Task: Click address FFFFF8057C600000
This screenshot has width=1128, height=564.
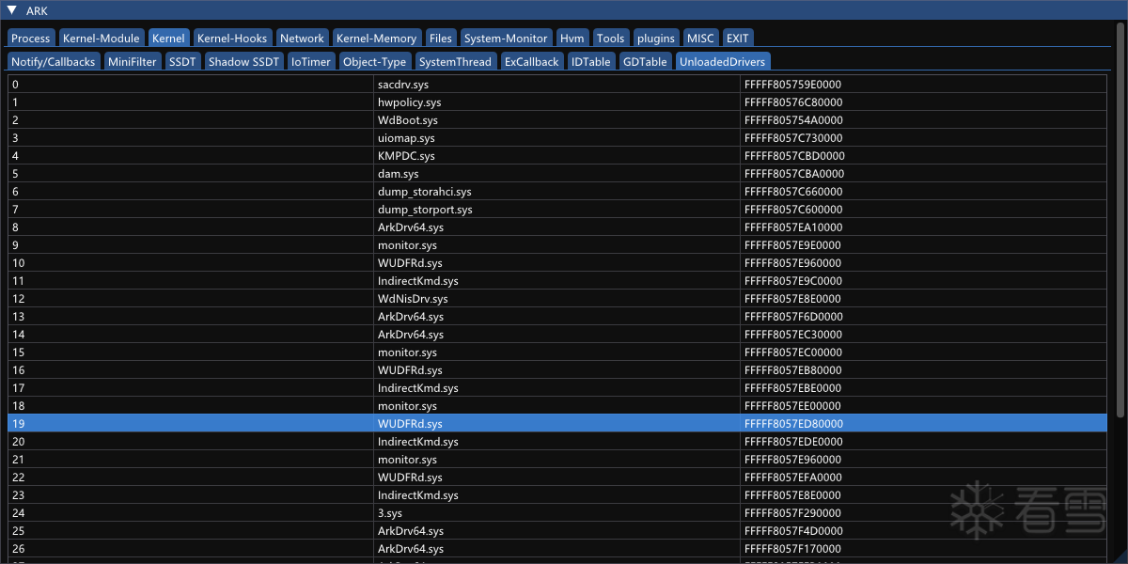Action: [793, 210]
